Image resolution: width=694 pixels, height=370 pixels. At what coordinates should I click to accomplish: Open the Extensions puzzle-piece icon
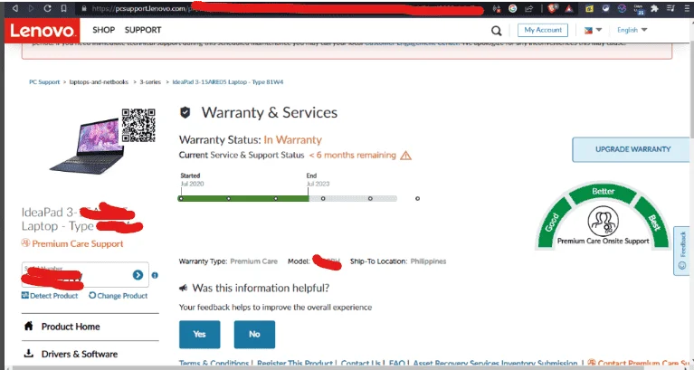coord(654,8)
